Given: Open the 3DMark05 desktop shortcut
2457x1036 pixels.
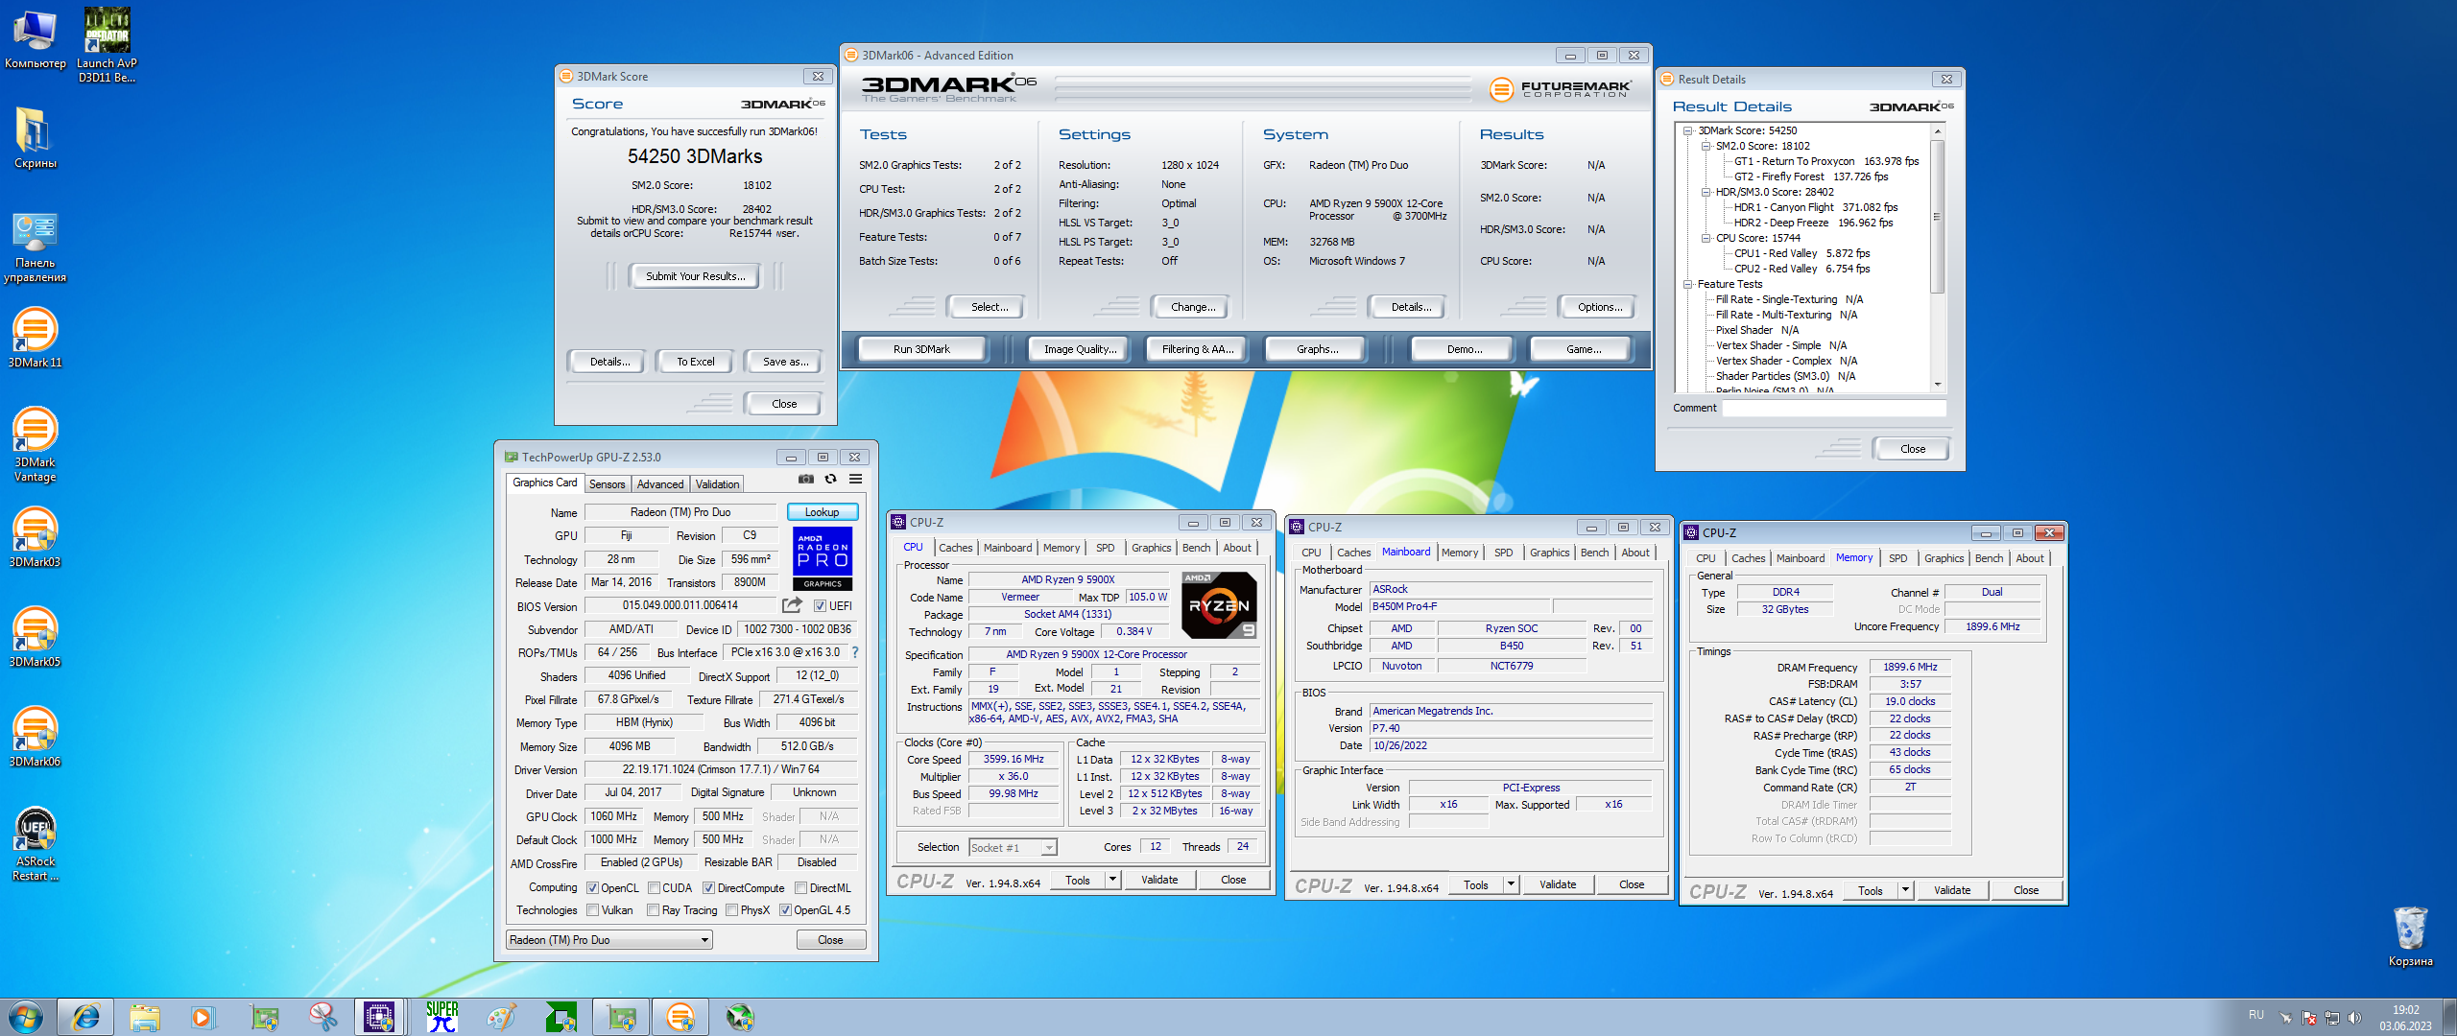Looking at the screenshot, I should (x=36, y=637).
